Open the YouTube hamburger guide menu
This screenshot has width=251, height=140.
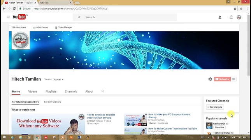click(8, 17)
